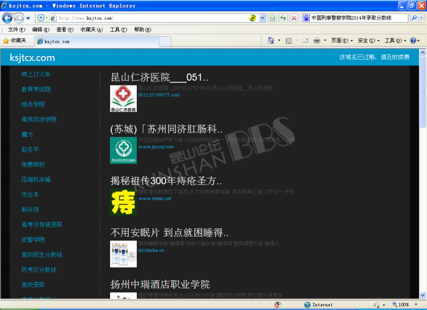
Task: Open the 工具(O) command bar menu
Action: pyautogui.click(x=395, y=41)
